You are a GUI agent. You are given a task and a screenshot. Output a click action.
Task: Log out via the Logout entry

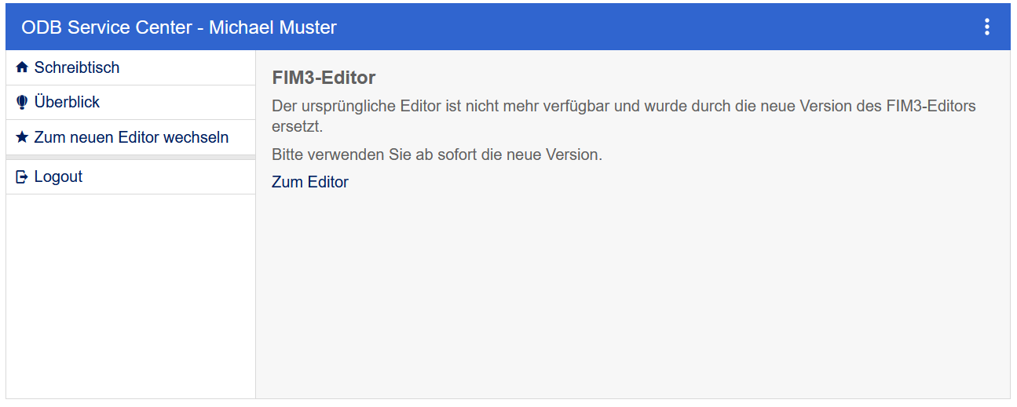coord(58,177)
